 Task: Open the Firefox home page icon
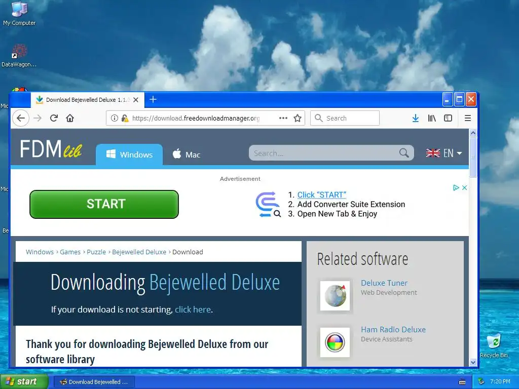(x=70, y=118)
